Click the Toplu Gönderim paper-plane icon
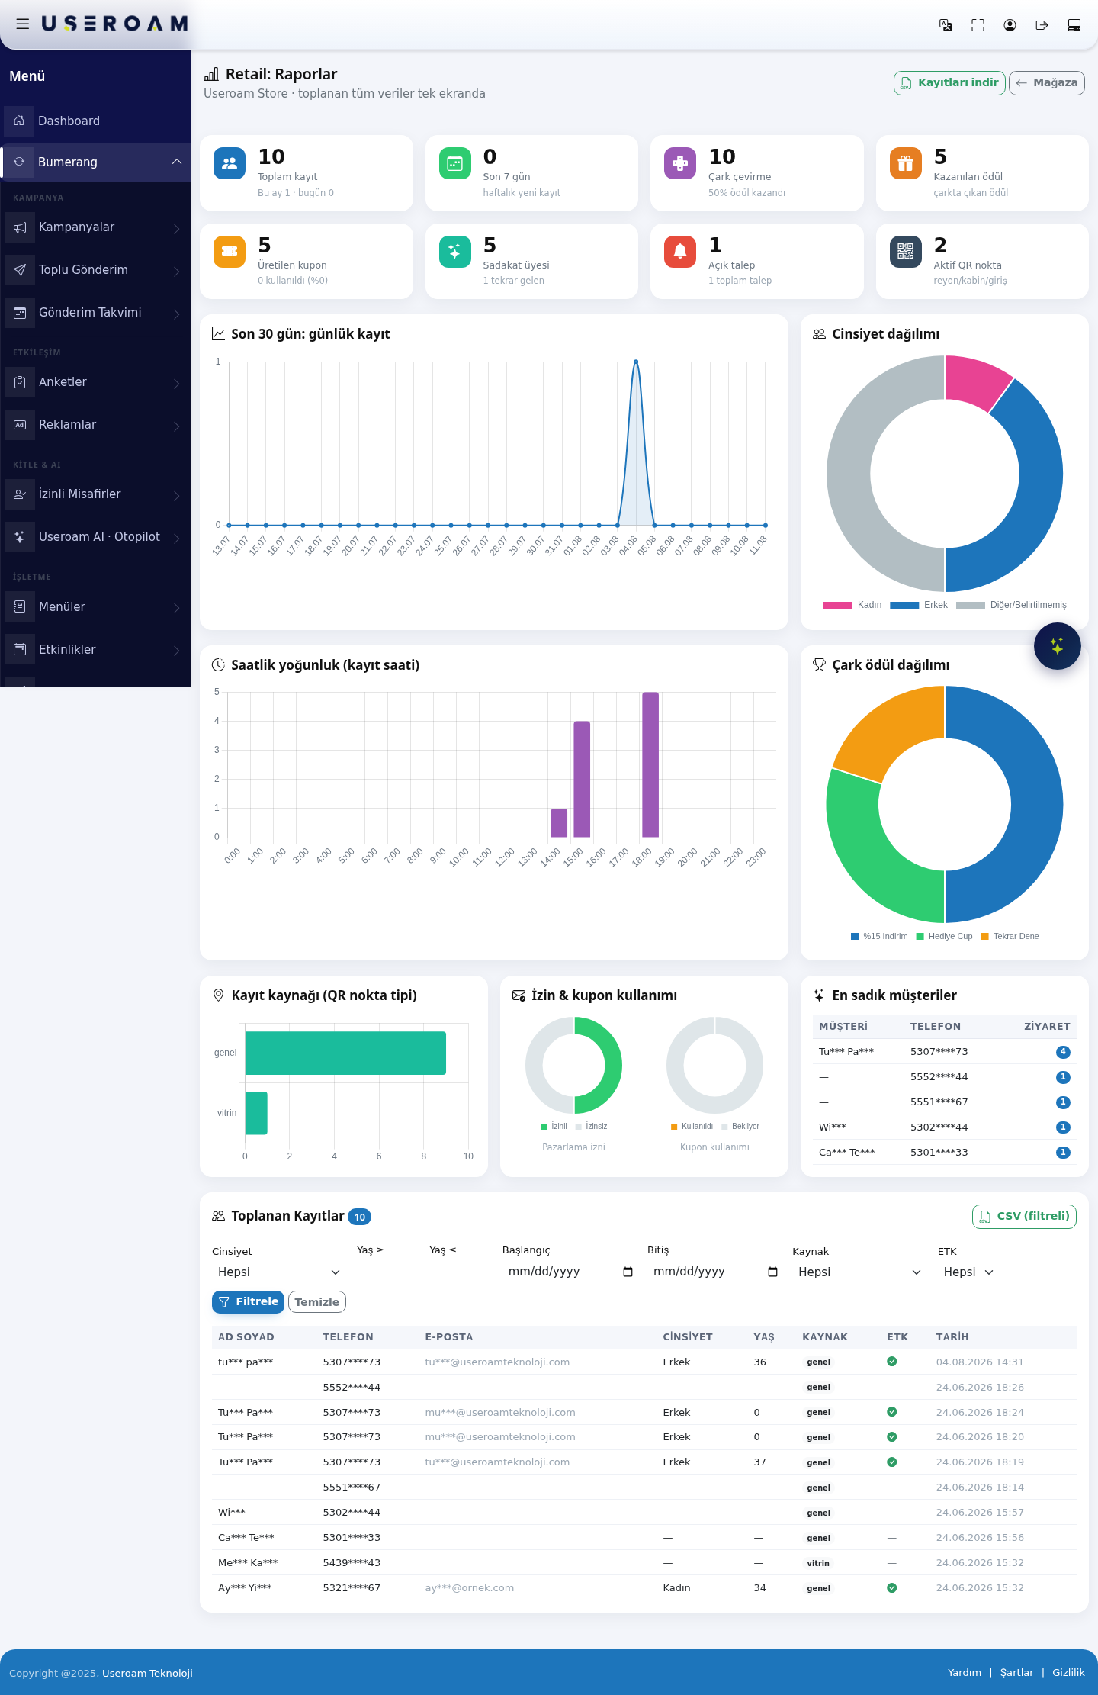Image resolution: width=1098 pixels, height=1695 pixels. pyautogui.click(x=20, y=270)
